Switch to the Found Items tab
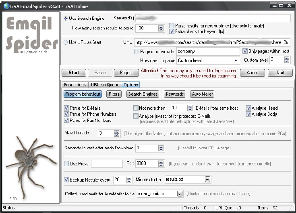The image size is (296, 213). click(x=75, y=85)
